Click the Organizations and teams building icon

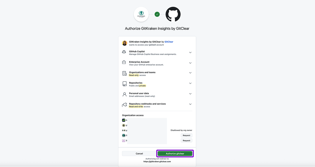[124, 73]
